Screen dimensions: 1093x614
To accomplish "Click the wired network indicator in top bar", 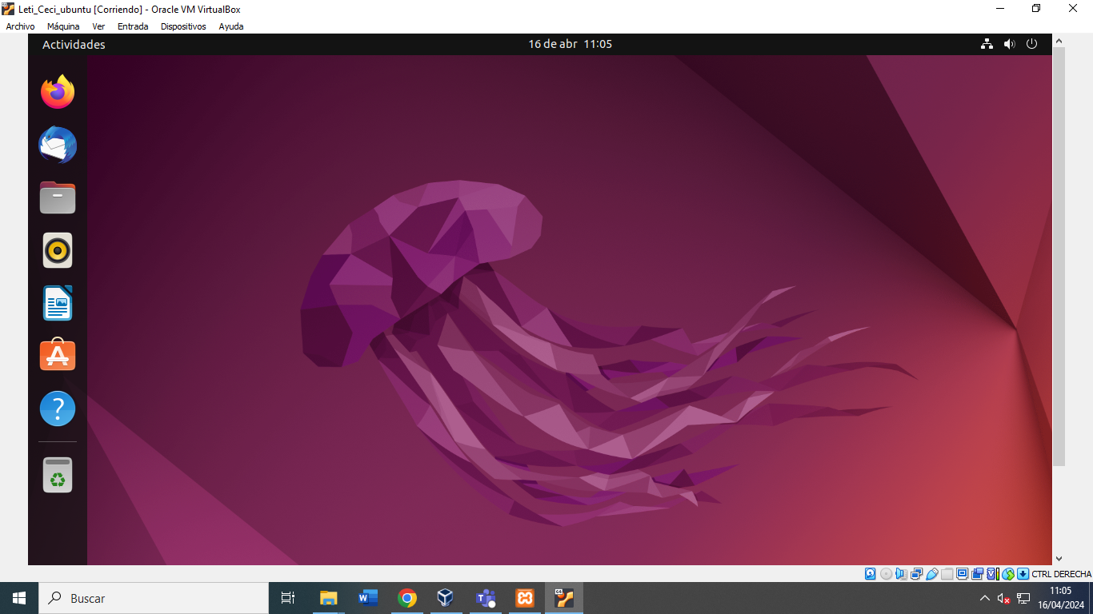I will click(987, 44).
